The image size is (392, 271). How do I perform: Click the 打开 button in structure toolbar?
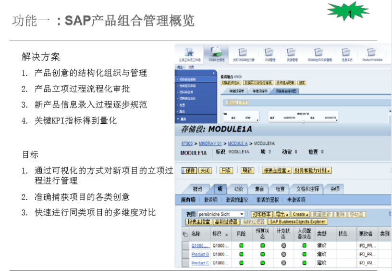pos(244,103)
